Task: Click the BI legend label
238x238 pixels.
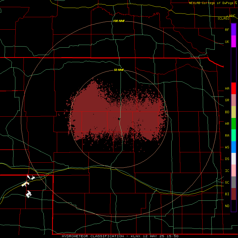Action: pos(227,194)
